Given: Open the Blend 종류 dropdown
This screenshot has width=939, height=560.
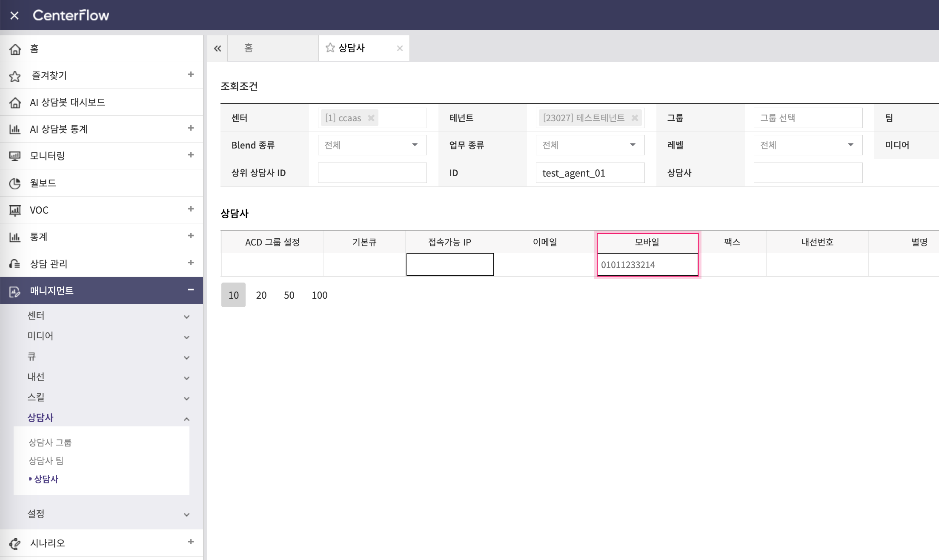Looking at the screenshot, I should click(x=372, y=145).
